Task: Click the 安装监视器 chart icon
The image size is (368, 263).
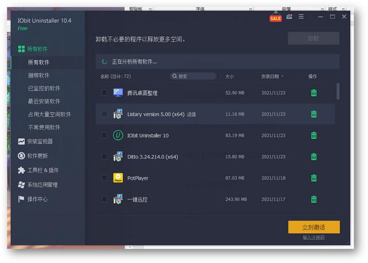Action: (21, 142)
